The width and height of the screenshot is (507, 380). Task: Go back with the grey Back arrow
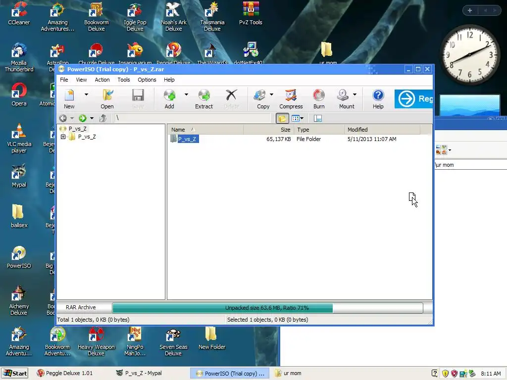coord(63,118)
